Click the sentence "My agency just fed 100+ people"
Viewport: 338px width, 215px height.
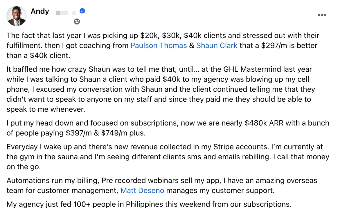[x=149, y=204]
